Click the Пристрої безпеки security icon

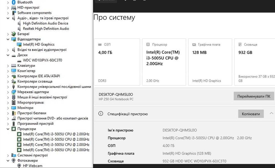click(14, 113)
